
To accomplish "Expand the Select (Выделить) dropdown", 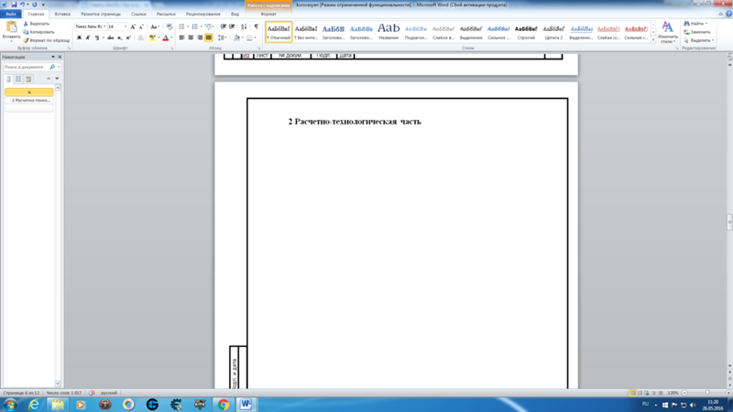I will tap(701, 40).
